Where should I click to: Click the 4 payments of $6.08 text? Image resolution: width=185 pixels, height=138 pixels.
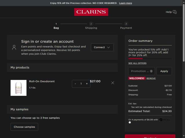pyautogui.click(x=143, y=120)
